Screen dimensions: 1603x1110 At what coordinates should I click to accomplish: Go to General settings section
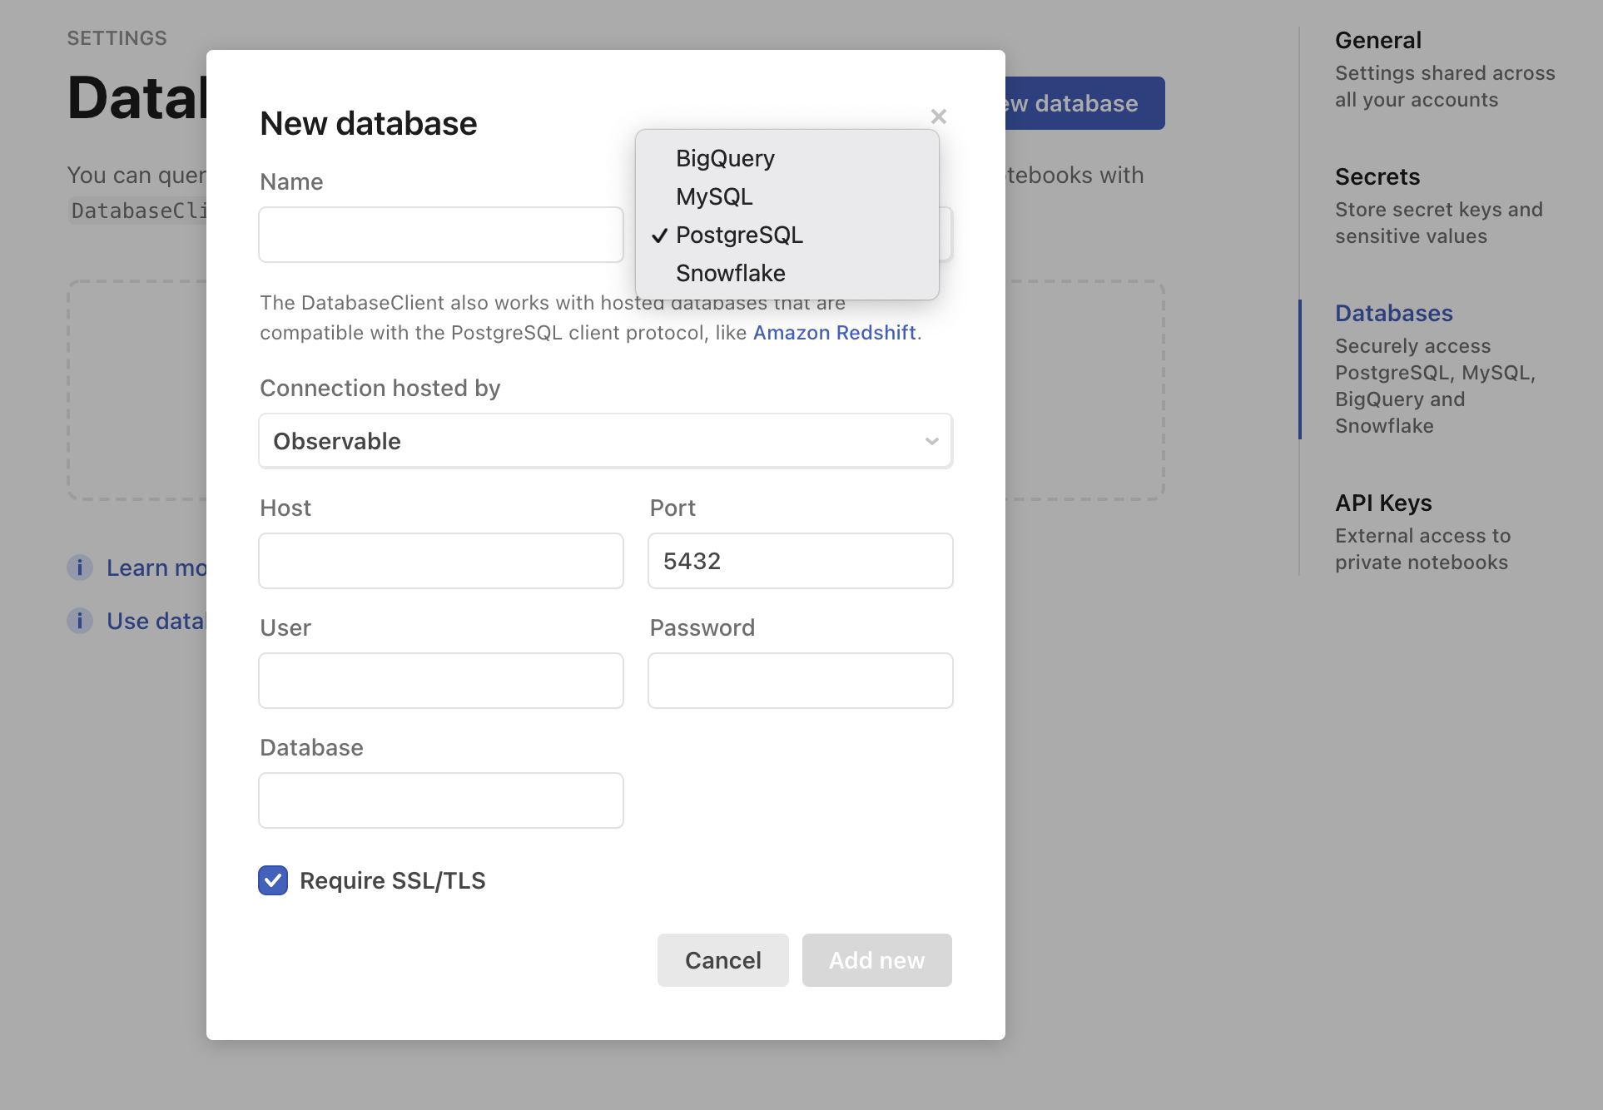[x=1377, y=40]
